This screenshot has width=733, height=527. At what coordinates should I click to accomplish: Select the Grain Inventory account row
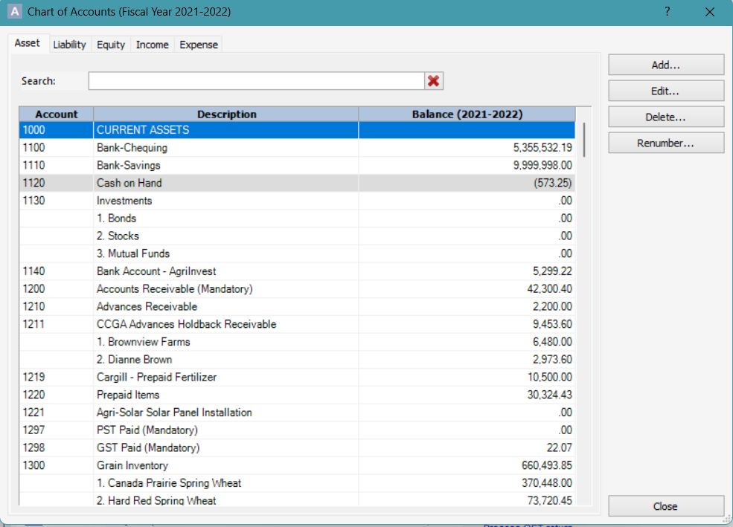click(x=223, y=465)
